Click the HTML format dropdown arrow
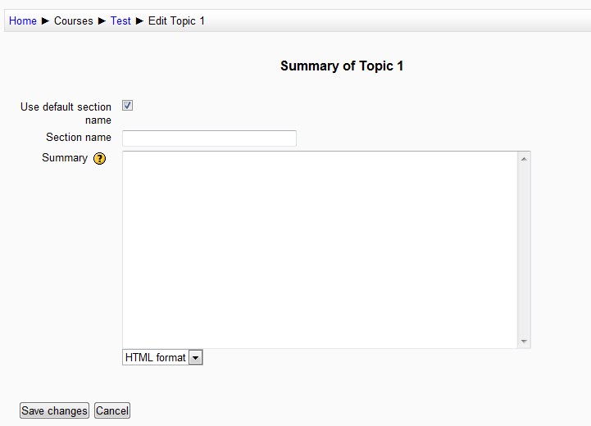Image resolution: width=591 pixels, height=426 pixels. coord(196,357)
